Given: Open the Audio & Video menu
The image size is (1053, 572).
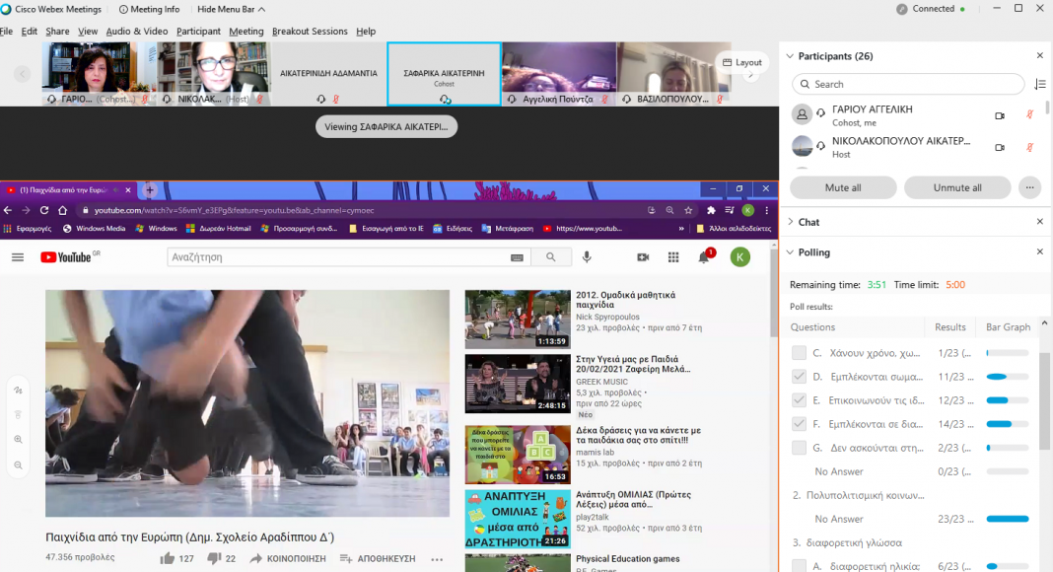Looking at the screenshot, I should [x=137, y=32].
